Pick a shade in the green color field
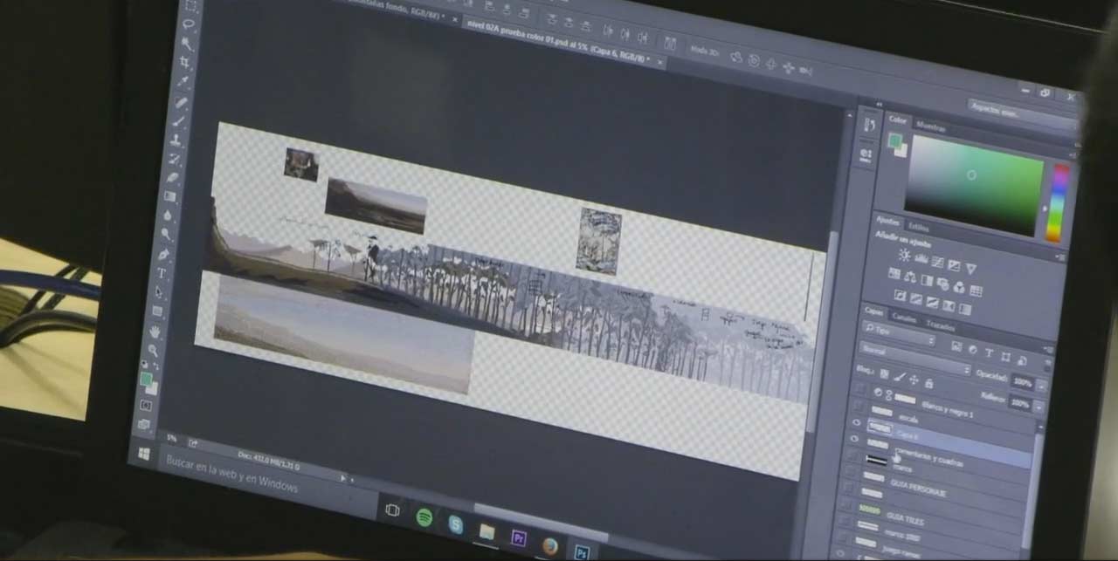The image size is (1118, 561). pyautogui.click(x=972, y=184)
